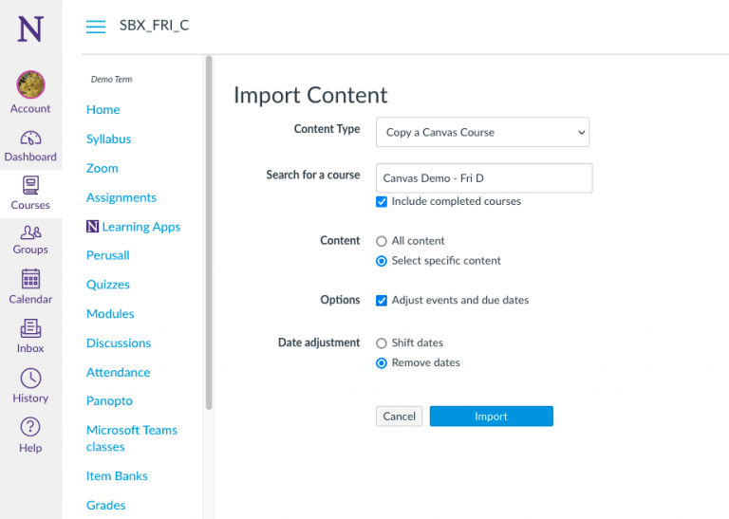Open Item Banks
Viewport: 729px width, 519px height.
pyautogui.click(x=117, y=475)
